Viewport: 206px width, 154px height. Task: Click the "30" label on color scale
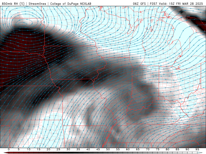coord(68,149)
